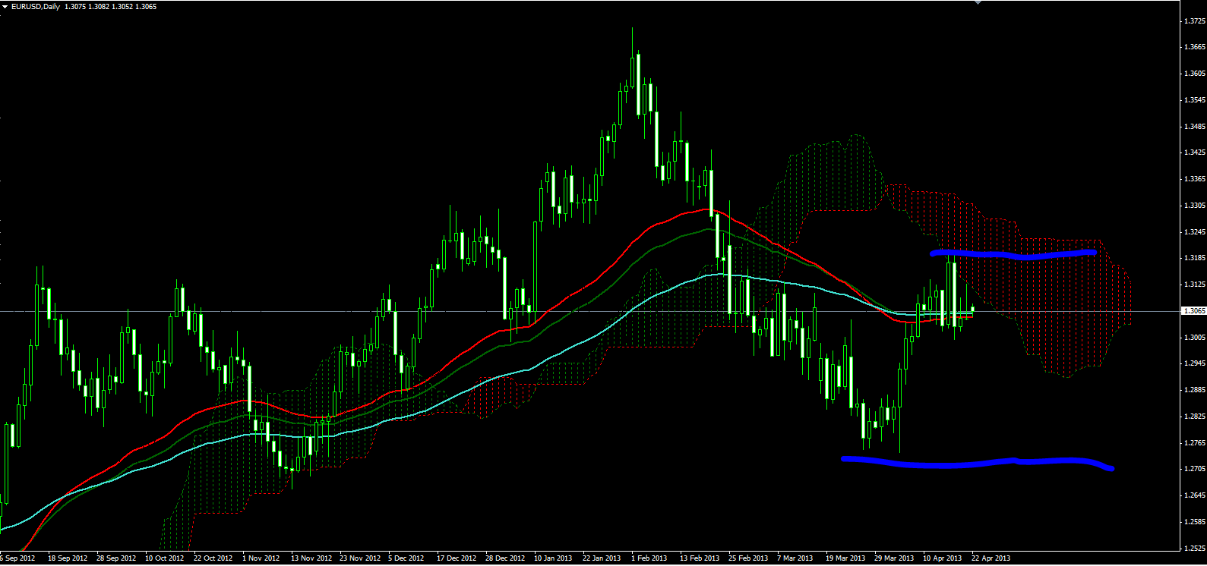The image size is (1207, 566).
Task: Click the 1.2525 price scale label
Action: click(1195, 548)
